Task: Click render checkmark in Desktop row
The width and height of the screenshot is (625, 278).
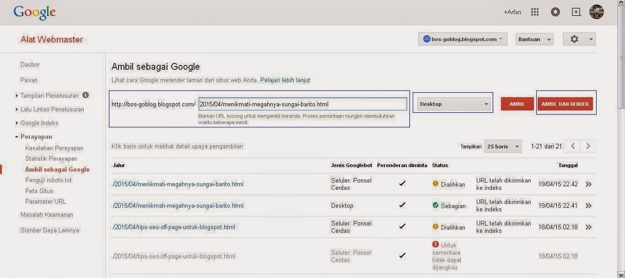Action: coord(402,205)
